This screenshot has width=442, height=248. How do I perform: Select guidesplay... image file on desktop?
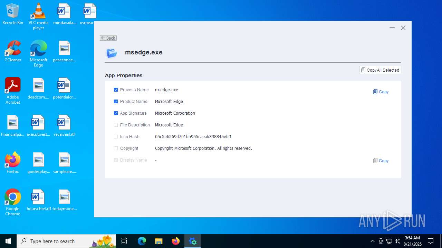coord(38,163)
